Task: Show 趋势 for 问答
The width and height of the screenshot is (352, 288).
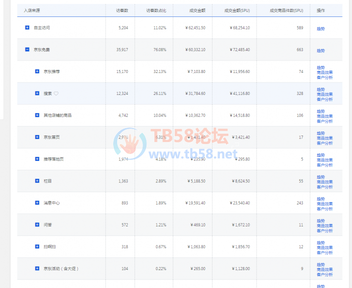Action: [x=321, y=220]
